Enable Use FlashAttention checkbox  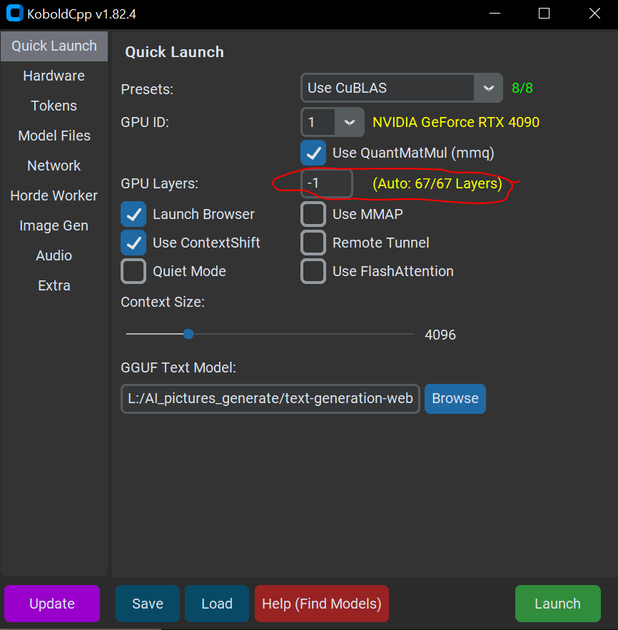point(313,271)
